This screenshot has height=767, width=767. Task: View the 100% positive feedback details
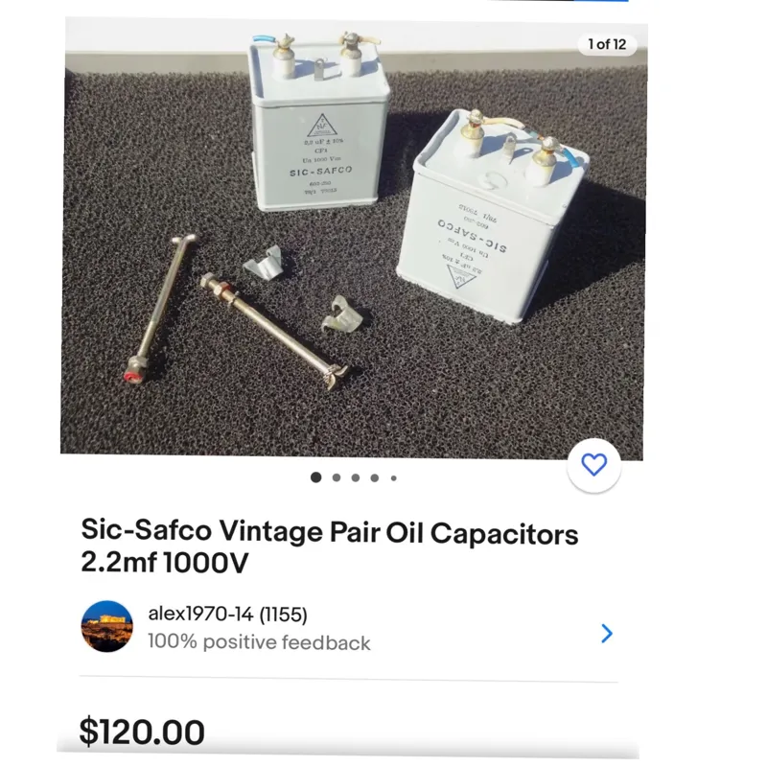259,642
